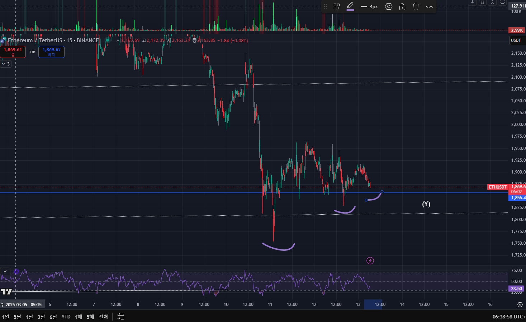The height and width of the screenshot is (322, 526).
Task: Open templates menu in drawing toolbar
Action: pyautogui.click(x=336, y=6)
